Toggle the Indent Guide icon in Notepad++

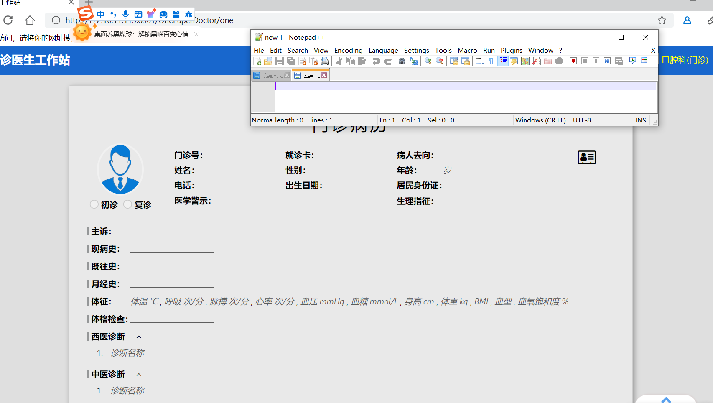click(x=503, y=61)
